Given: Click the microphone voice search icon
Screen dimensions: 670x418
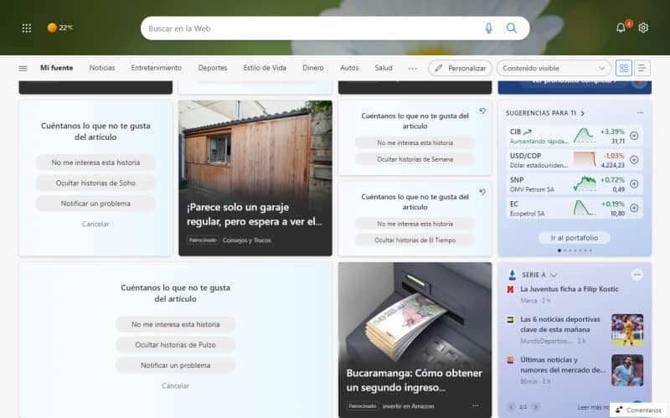Looking at the screenshot, I should tap(488, 28).
